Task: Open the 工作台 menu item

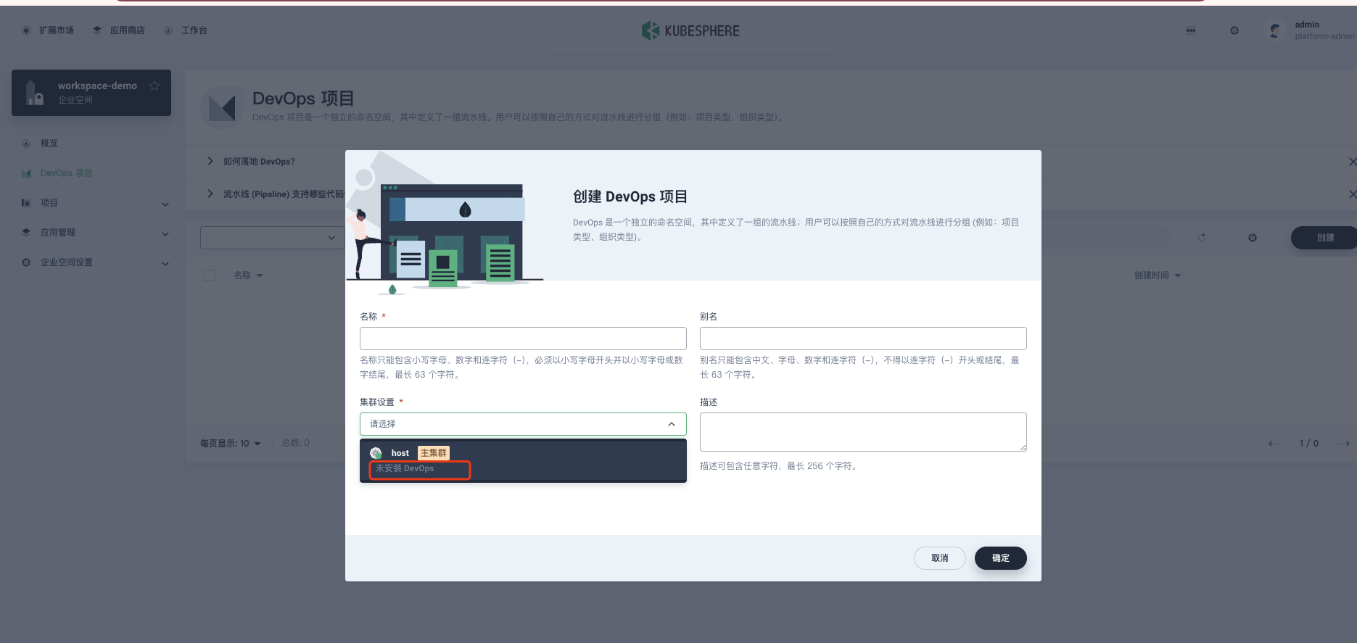Action: [186, 30]
